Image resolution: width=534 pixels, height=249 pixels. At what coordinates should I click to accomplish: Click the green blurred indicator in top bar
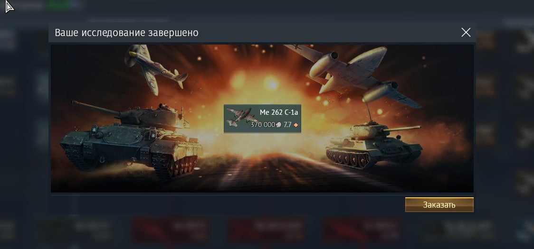[58, 5]
